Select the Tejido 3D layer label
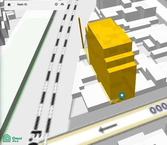 pyautogui.click(x=22, y=5)
